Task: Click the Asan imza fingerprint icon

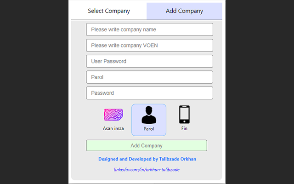Action: coord(113,115)
